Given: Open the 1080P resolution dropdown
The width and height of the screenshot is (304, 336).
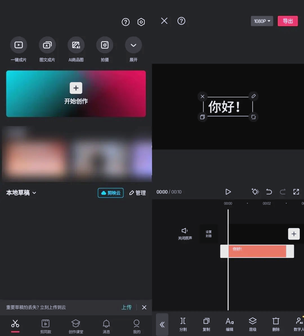Looking at the screenshot, I should 262,21.
